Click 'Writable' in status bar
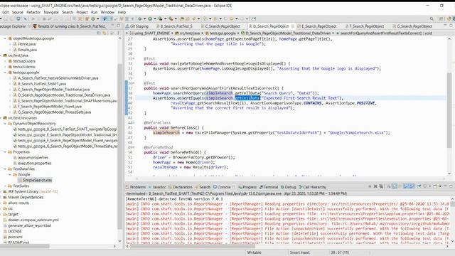Screen dimensions: 455x256 pos(255,252)
